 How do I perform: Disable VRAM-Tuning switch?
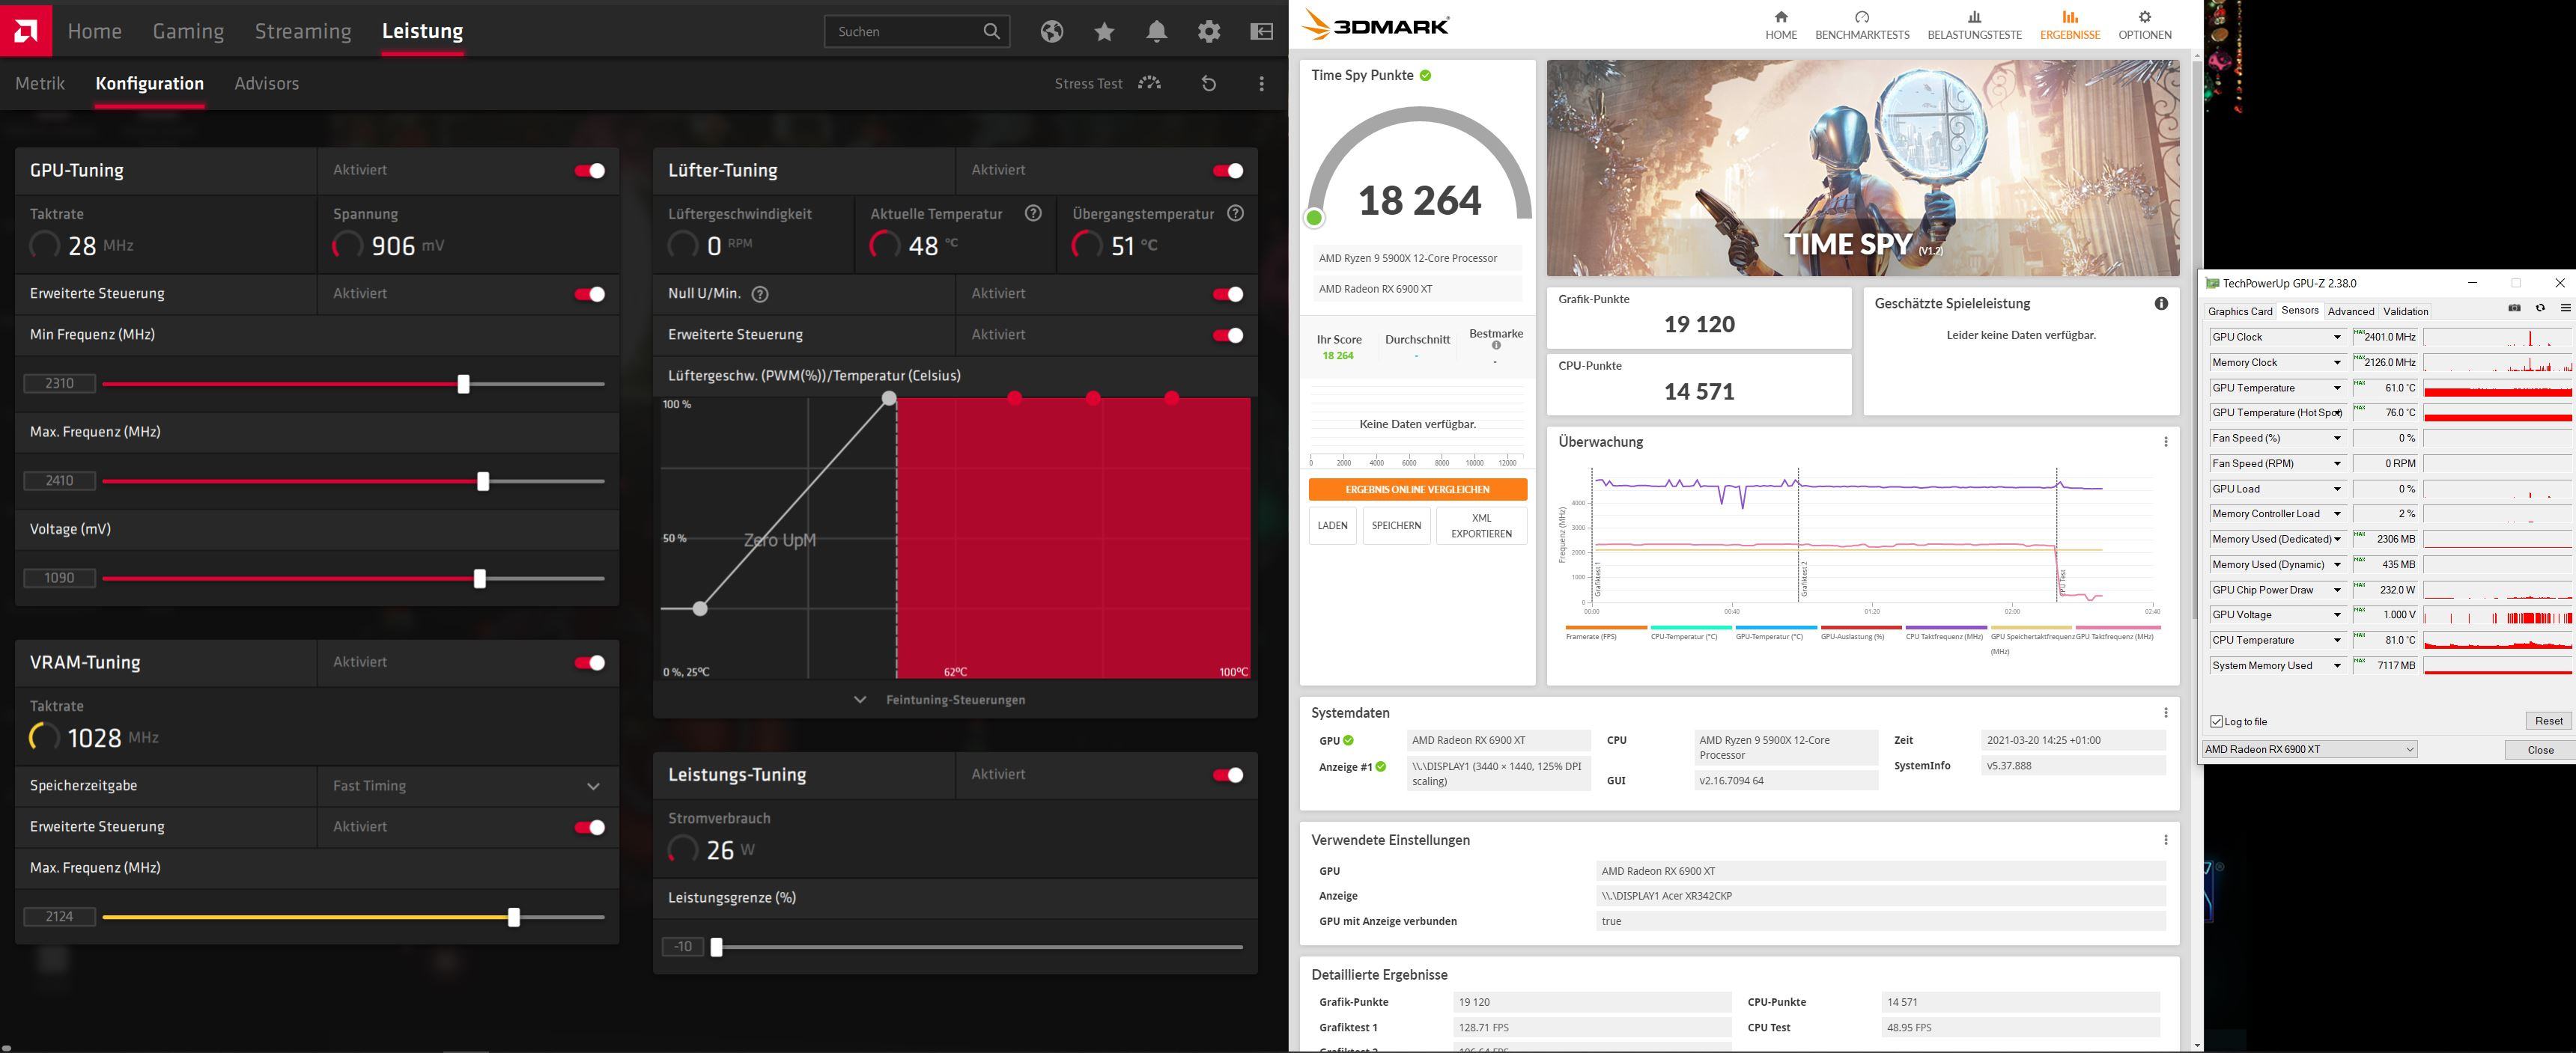click(589, 662)
